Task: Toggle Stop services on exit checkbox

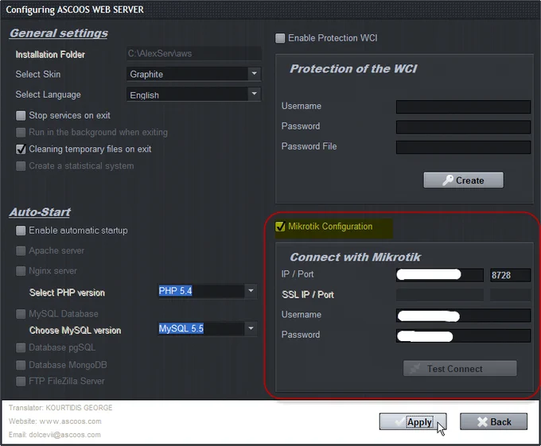Action: coord(21,115)
